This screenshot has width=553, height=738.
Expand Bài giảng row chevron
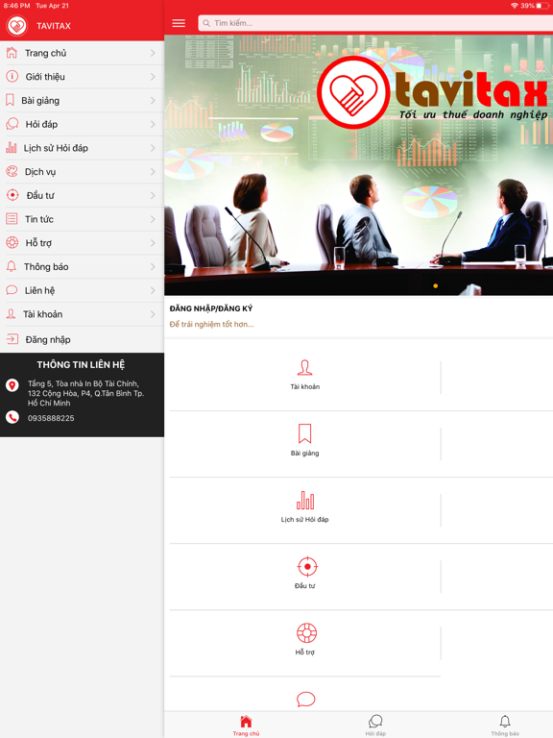(x=153, y=100)
